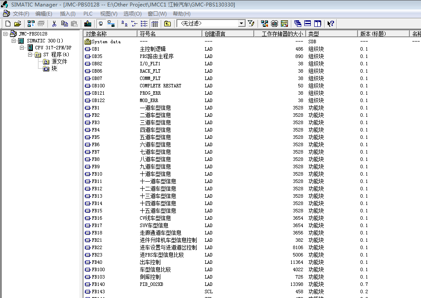This screenshot has width=421, height=298.
Task: Click the context Help arrow icon
Action: coord(331,24)
